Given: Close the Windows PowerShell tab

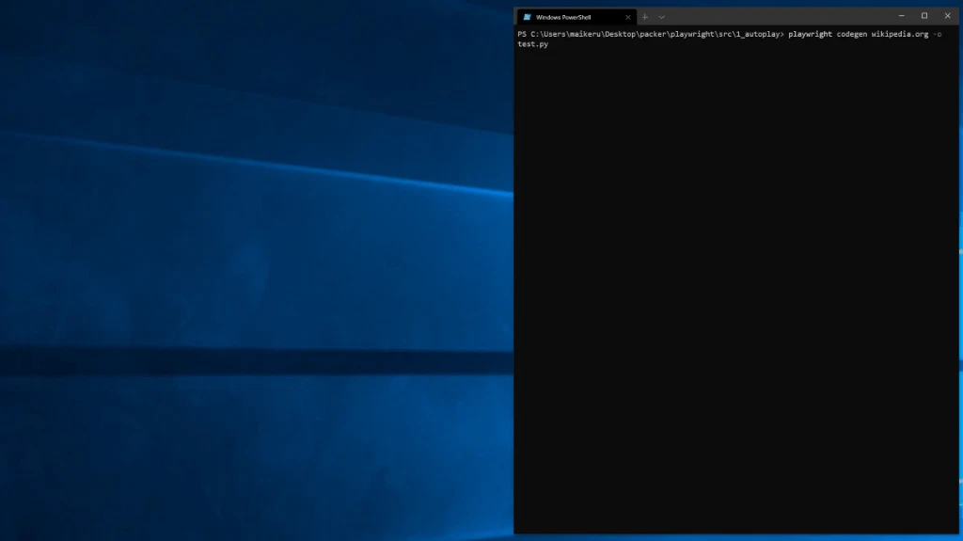Looking at the screenshot, I should (627, 17).
